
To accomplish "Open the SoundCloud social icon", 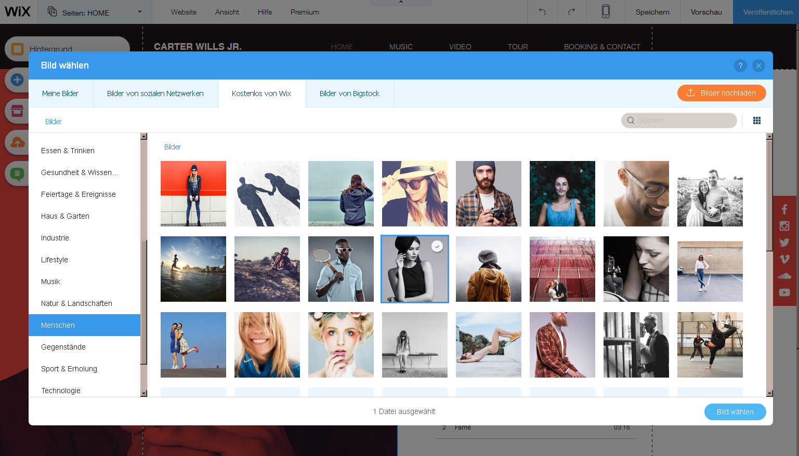I will pos(784,276).
